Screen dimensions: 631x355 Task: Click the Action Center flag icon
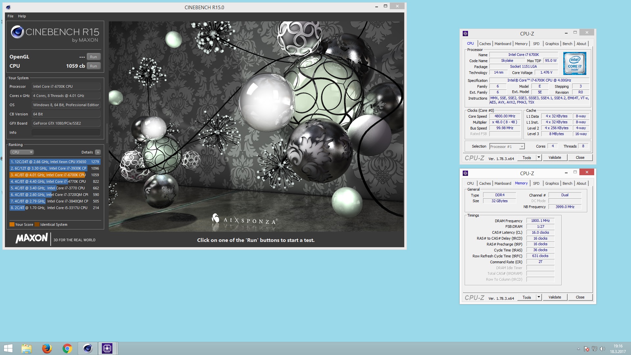(586, 349)
